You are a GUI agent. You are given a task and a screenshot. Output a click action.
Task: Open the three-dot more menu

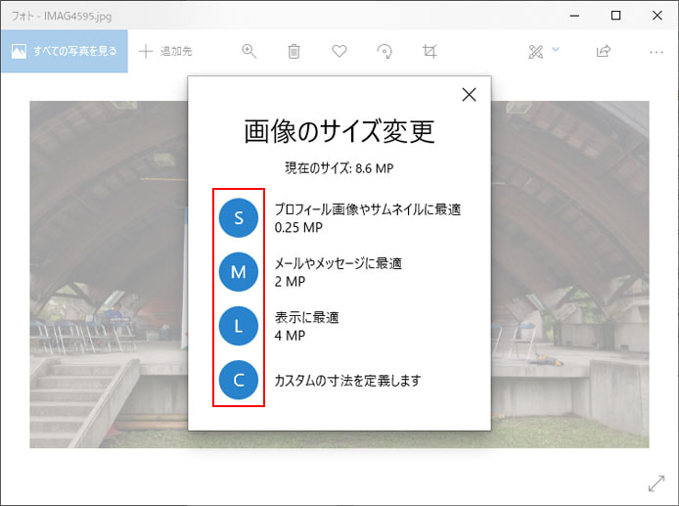point(656,52)
